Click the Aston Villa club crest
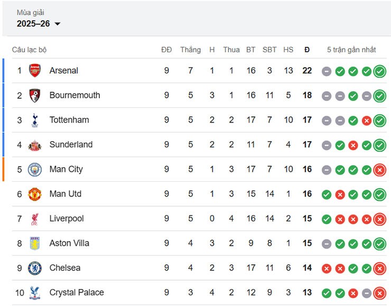The width and height of the screenshot is (391, 306). (x=35, y=243)
